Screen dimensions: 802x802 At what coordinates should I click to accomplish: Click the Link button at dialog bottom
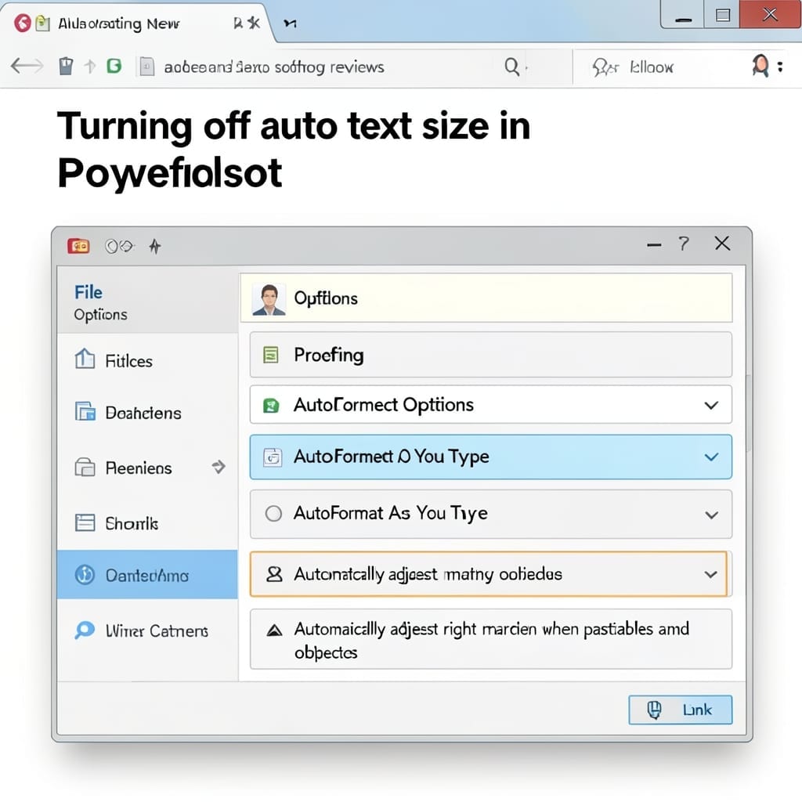click(x=681, y=710)
